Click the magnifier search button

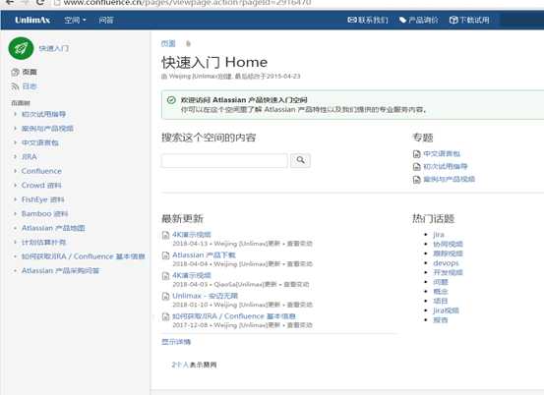click(300, 160)
